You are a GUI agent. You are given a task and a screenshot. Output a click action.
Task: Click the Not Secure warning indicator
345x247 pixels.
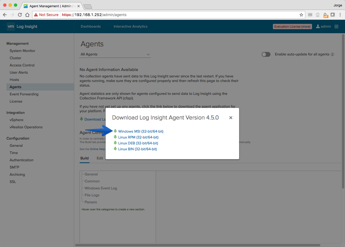pyautogui.click(x=46, y=15)
